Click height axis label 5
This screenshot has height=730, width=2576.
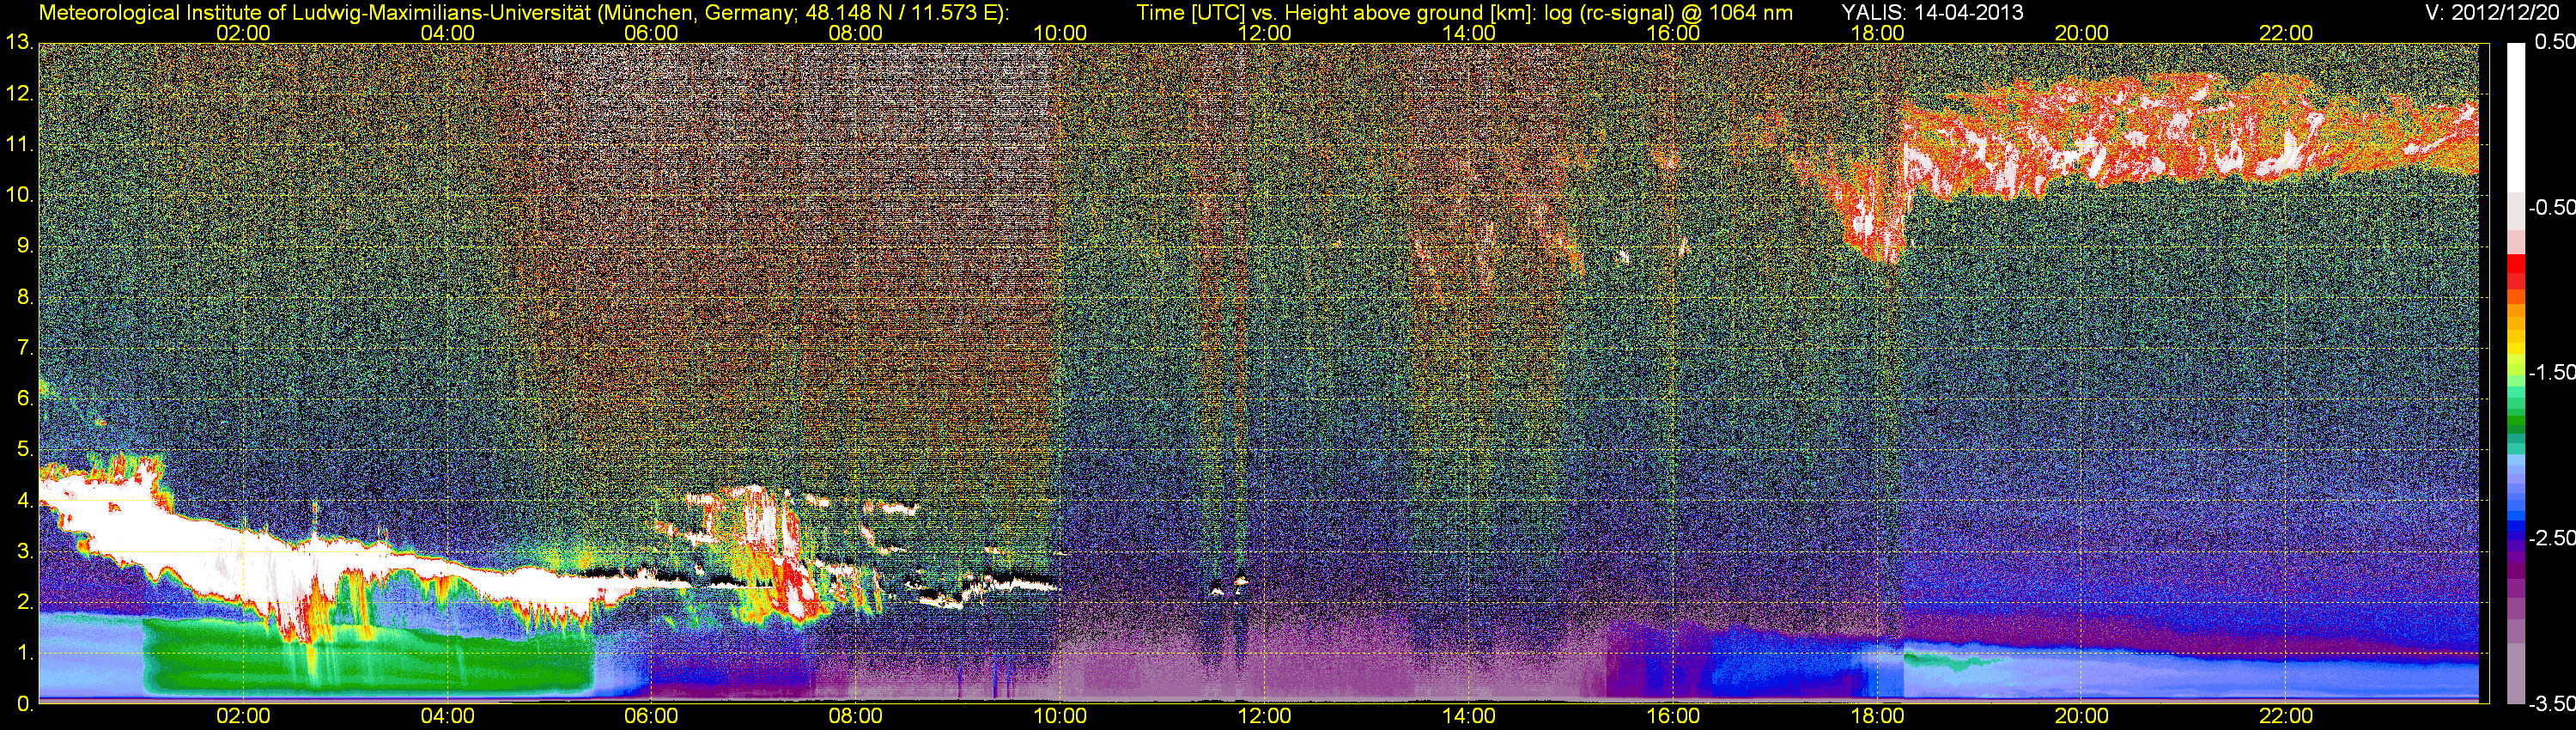click(24, 449)
